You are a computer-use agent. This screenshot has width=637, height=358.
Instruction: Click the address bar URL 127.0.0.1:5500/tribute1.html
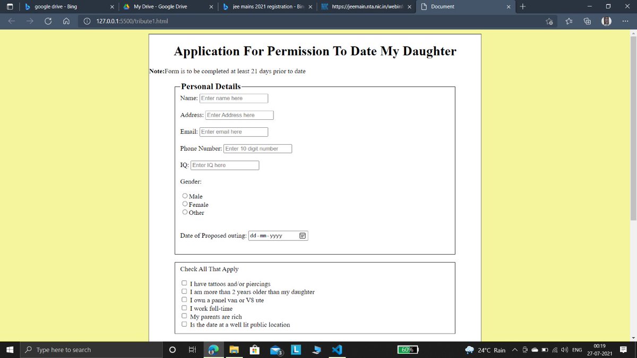pyautogui.click(x=133, y=22)
